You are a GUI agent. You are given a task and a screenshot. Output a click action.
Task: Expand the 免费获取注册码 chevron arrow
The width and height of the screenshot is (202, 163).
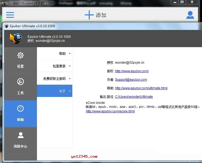pos(70,78)
